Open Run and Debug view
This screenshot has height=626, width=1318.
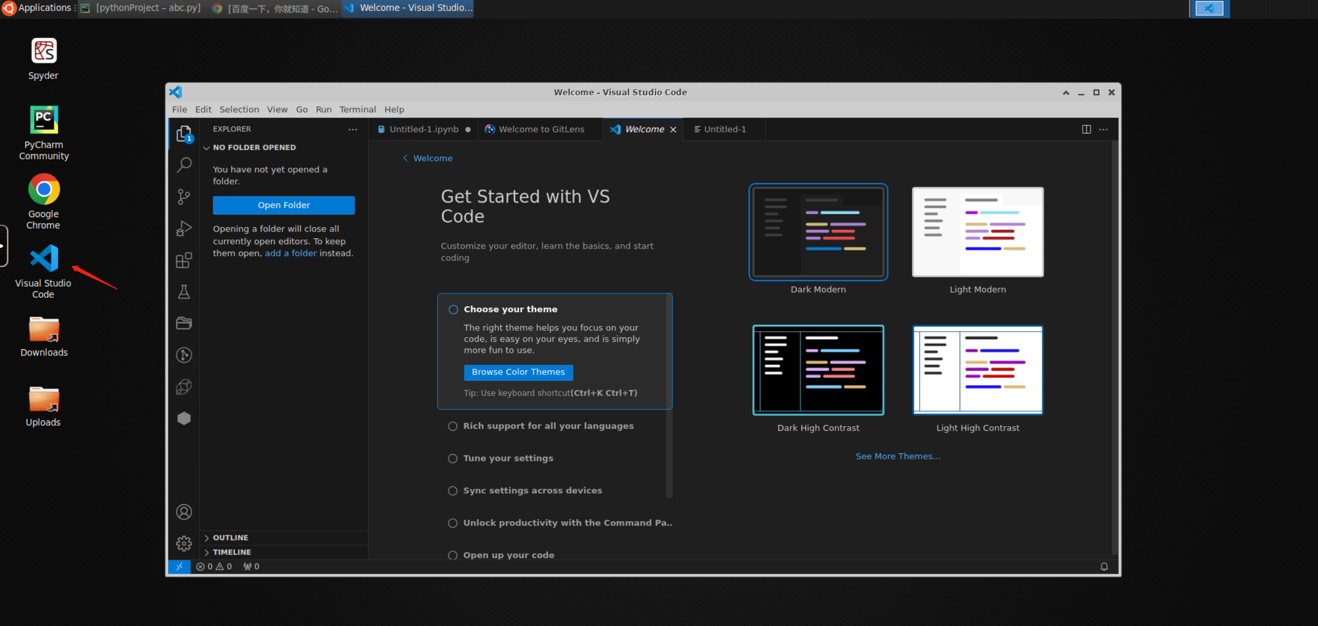[184, 228]
